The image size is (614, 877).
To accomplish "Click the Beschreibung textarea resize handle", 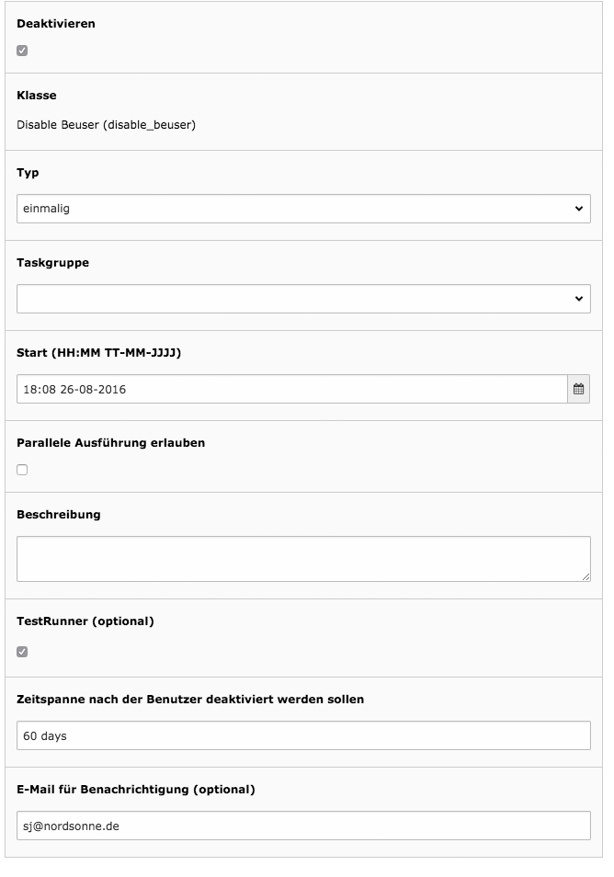I will click(x=586, y=576).
